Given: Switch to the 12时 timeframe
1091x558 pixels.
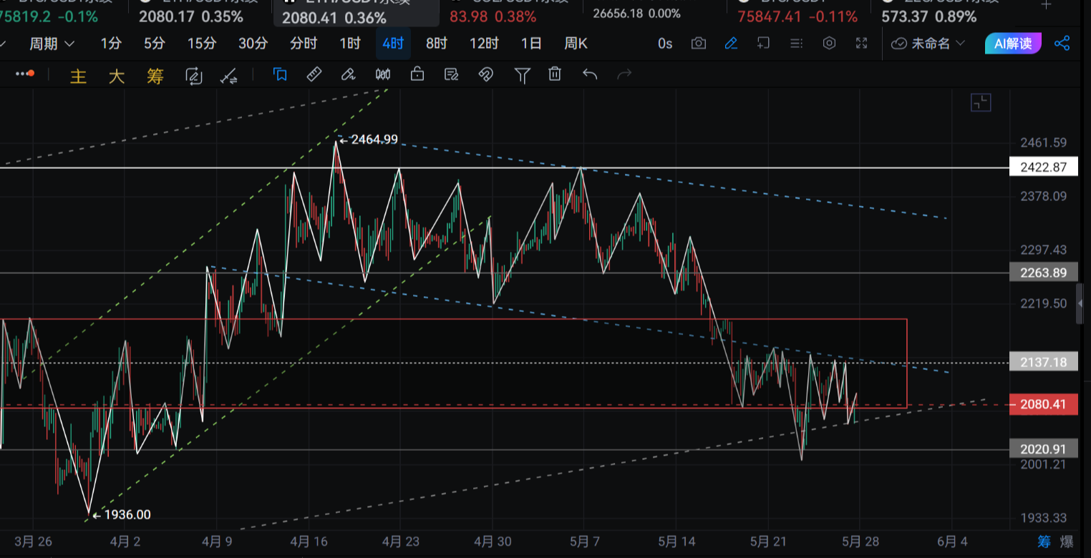Looking at the screenshot, I should click(484, 44).
